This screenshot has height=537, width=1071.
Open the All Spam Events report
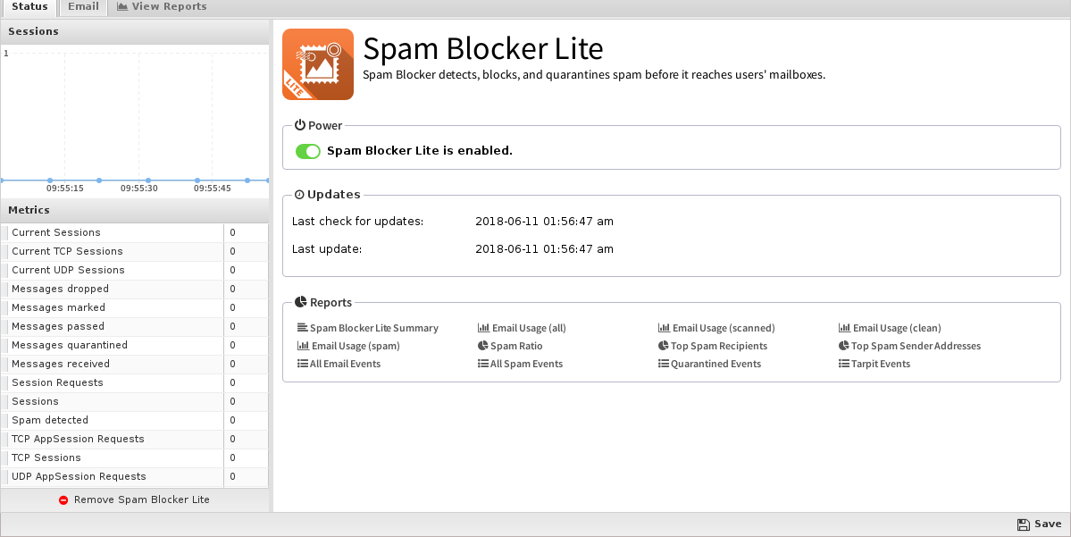point(520,364)
